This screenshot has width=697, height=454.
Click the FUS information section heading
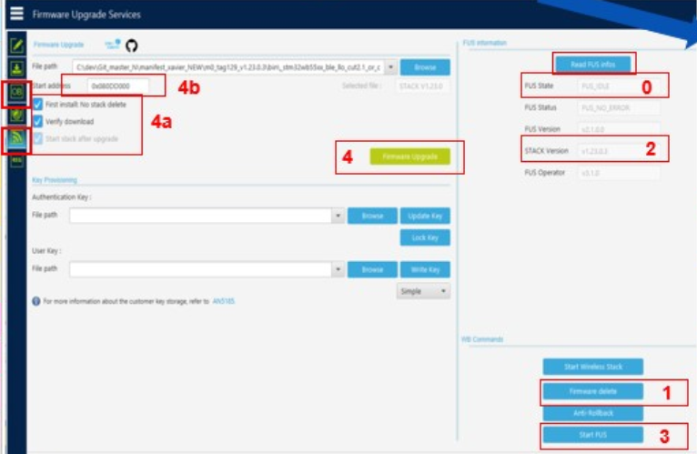[484, 43]
